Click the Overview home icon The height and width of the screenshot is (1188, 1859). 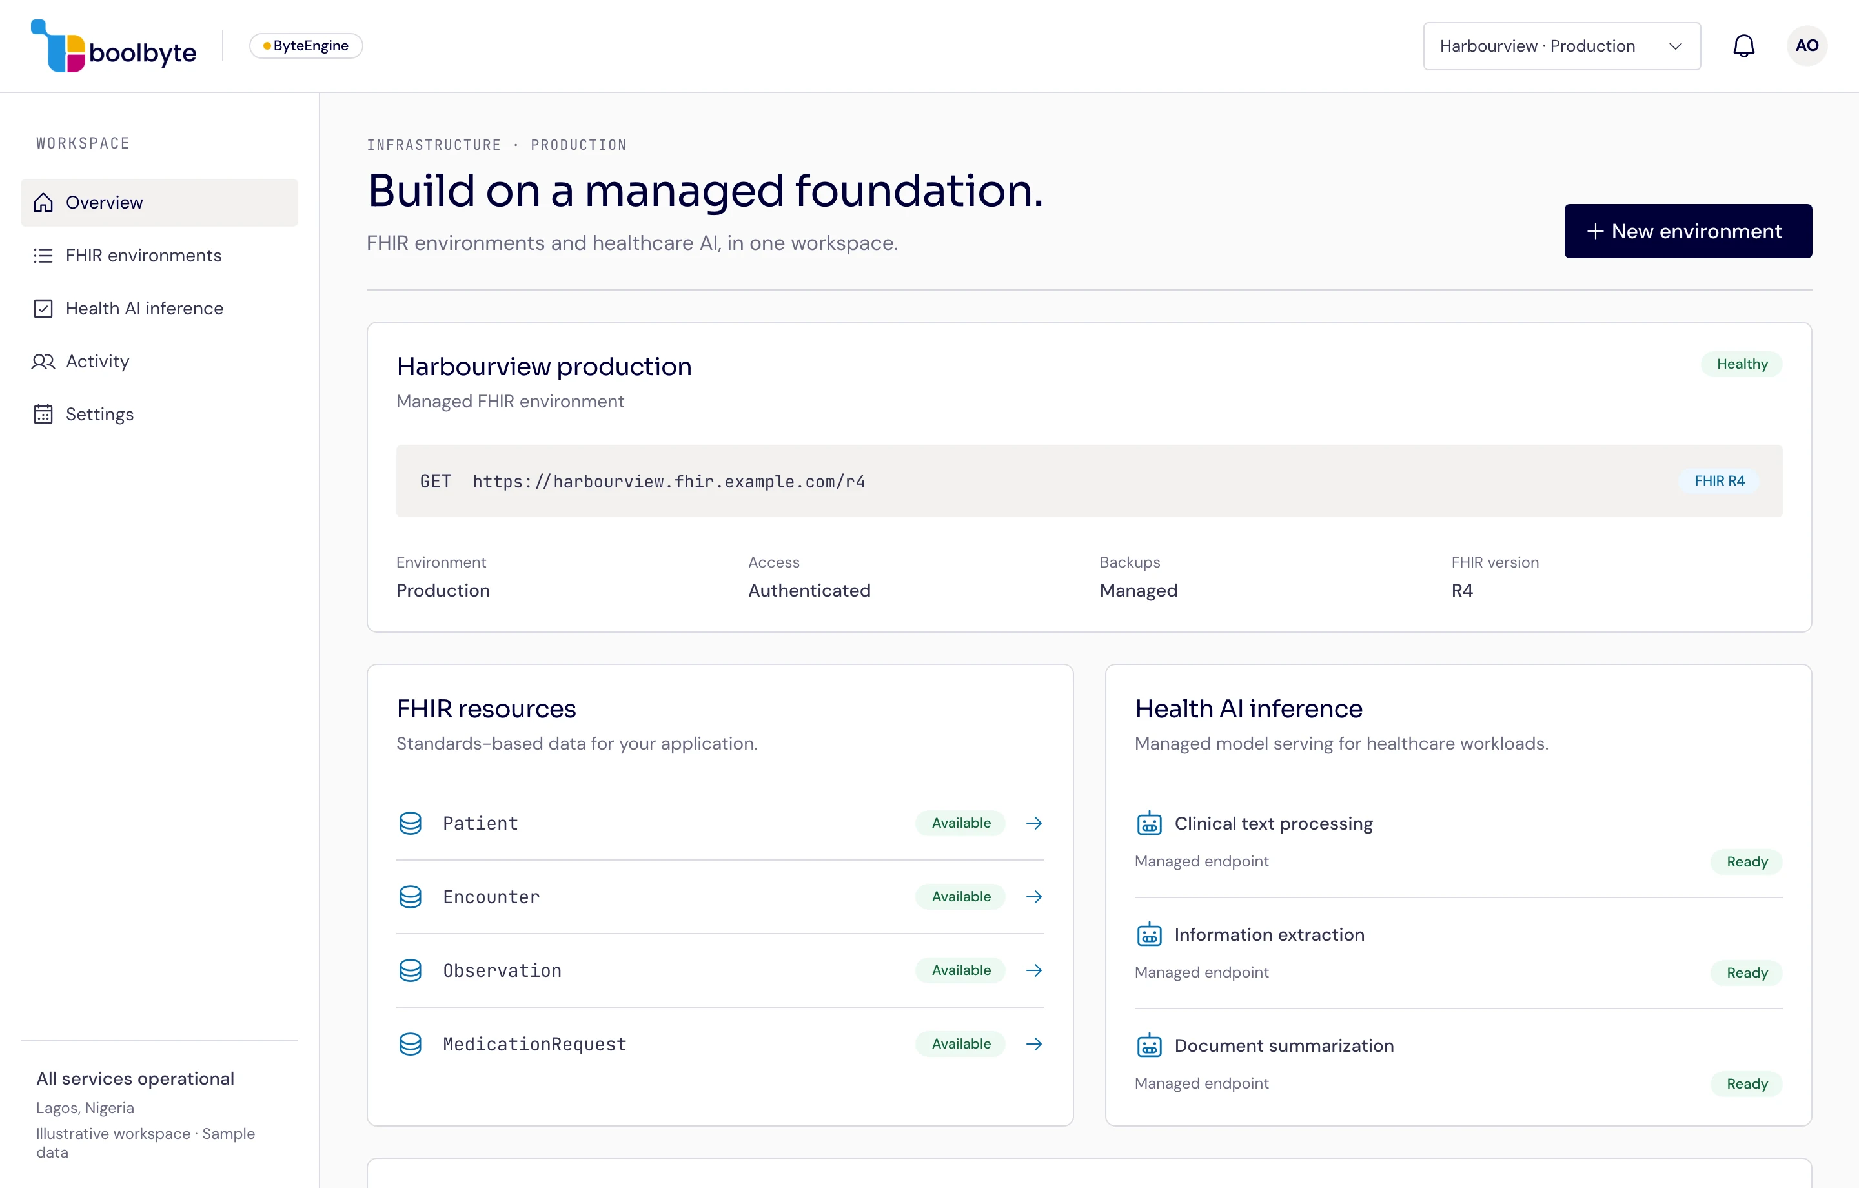pos(43,202)
